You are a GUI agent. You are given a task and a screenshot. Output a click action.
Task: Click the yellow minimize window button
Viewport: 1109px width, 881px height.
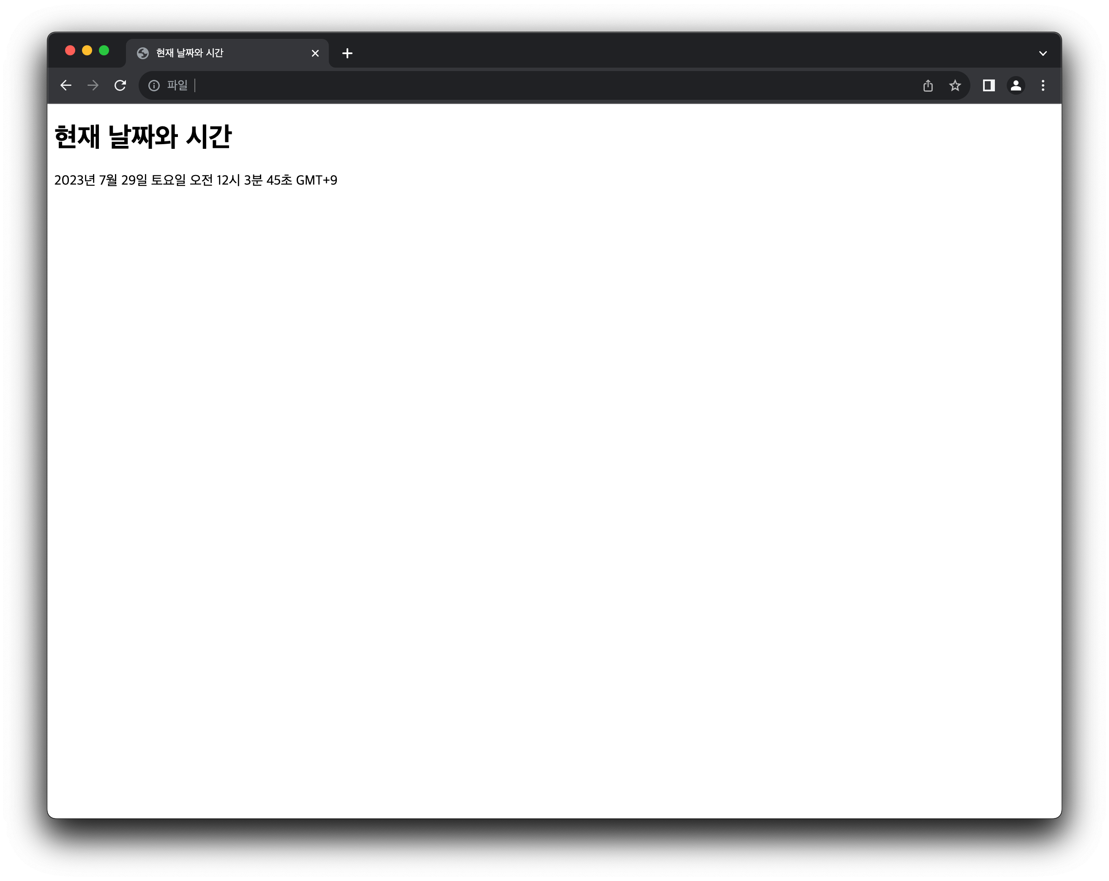pyautogui.click(x=87, y=50)
